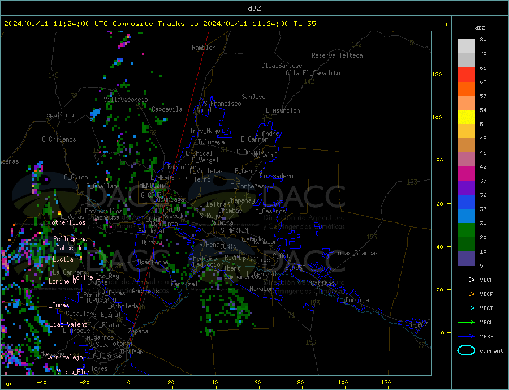Select the magenta legend swatch near 42
509x390 pixels.
coord(466,174)
